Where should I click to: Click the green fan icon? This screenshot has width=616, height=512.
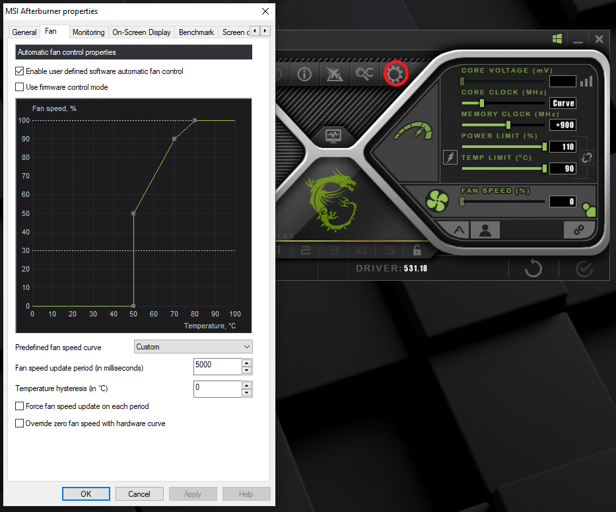[437, 201]
